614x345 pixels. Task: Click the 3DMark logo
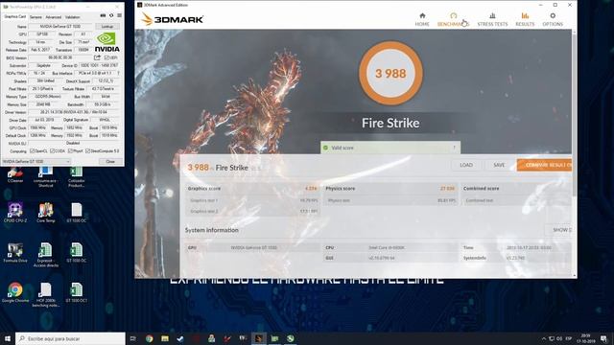coord(173,19)
